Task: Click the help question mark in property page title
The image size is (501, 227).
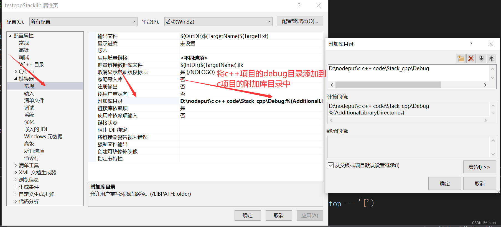Action: 299,6
